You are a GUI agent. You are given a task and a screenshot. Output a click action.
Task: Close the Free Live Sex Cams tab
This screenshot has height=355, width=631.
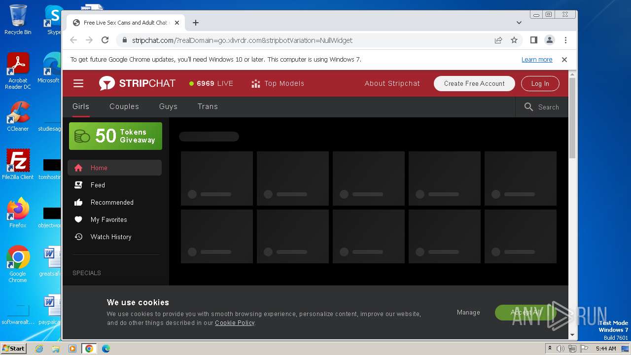177,23
